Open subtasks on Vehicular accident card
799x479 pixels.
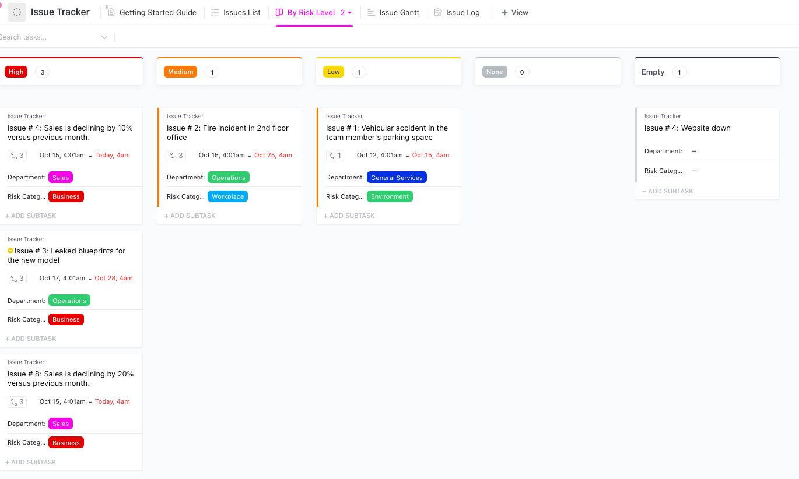tap(335, 156)
